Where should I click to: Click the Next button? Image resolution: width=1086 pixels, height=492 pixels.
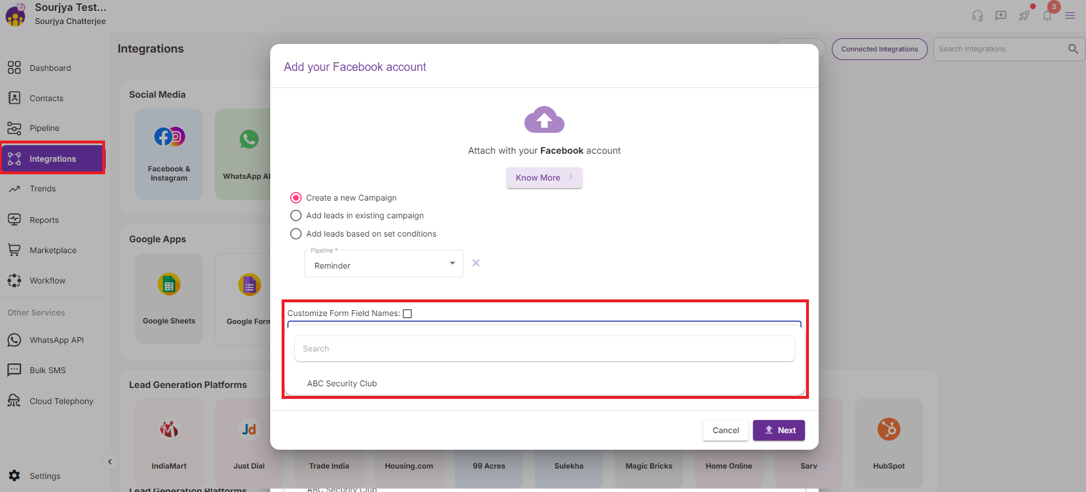pyautogui.click(x=779, y=430)
